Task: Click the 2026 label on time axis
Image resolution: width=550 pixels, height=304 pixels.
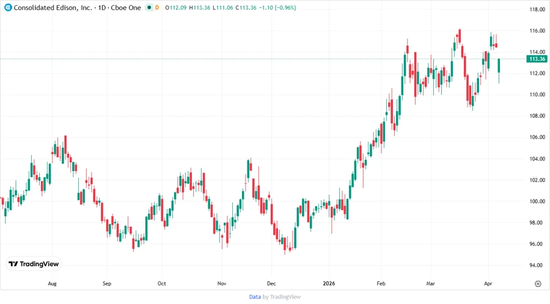Action: click(x=329, y=284)
